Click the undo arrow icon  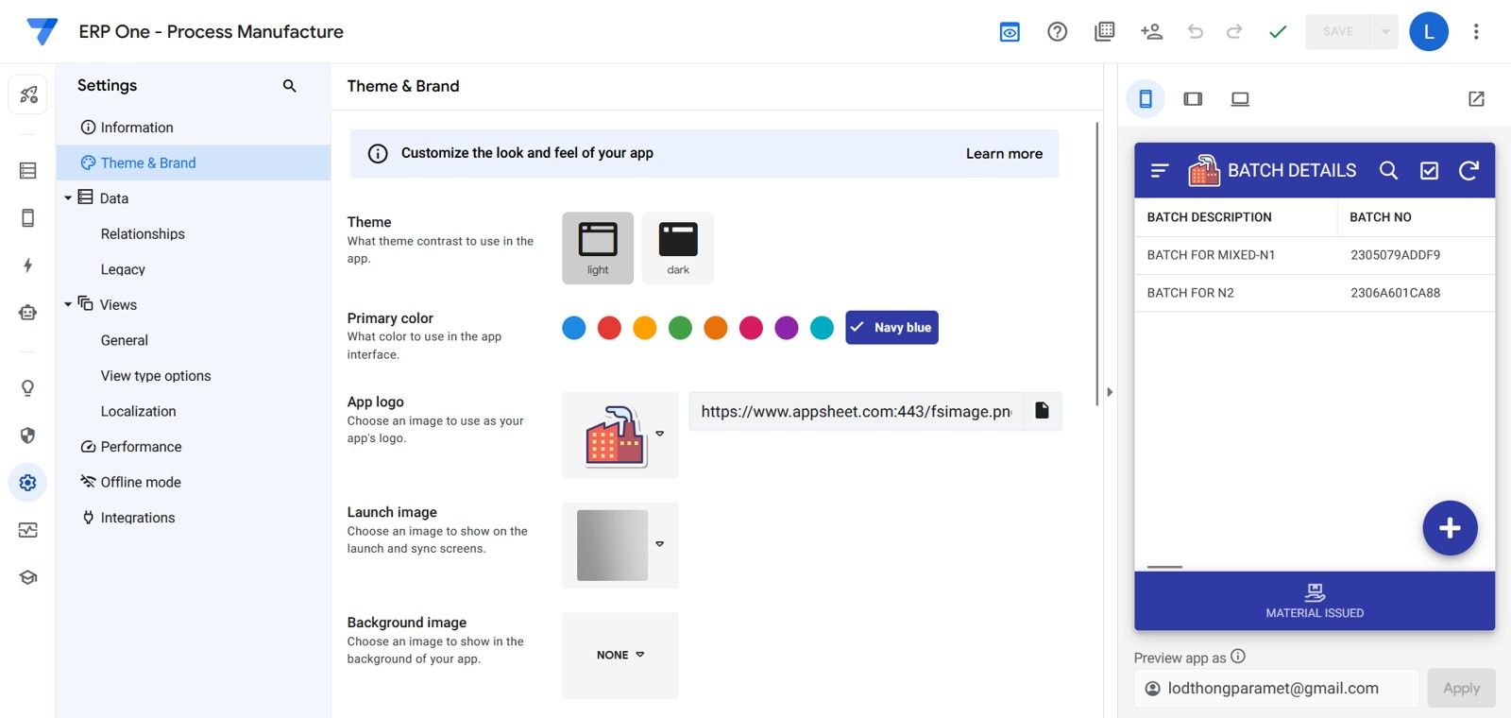click(x=1196, y=32)
